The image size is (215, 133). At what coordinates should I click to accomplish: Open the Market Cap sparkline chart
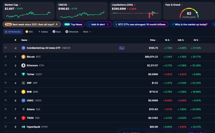click(x=28, y=15)
